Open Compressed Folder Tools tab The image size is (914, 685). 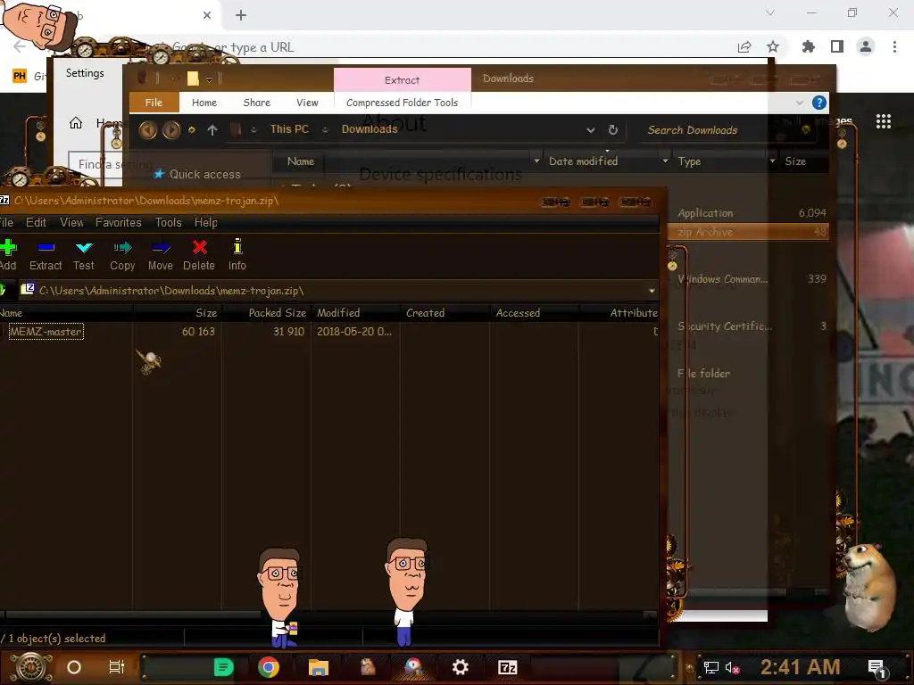pyautogui.click(x=403, y=103)
